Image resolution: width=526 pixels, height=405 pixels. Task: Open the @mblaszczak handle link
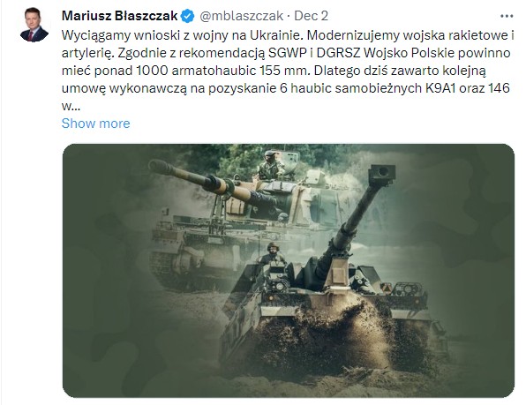click(242, 16)
